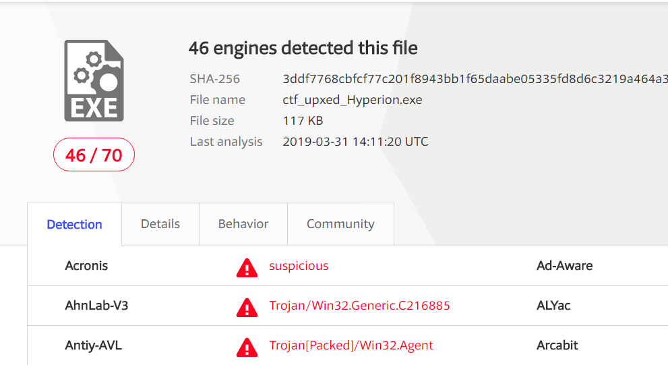Click the suspicious result for Acronis
This screenshot has height=365, width=668.
[x=299, y=266]
